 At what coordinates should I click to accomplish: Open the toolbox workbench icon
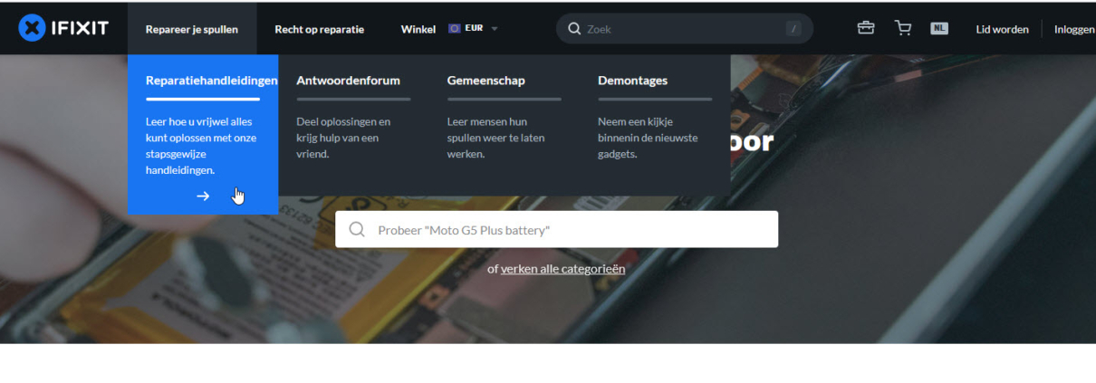866,28
